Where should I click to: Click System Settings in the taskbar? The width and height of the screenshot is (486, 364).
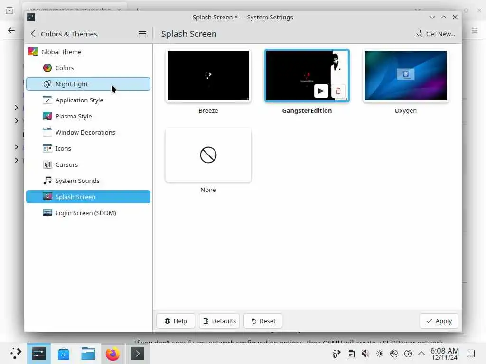(39, 354)
